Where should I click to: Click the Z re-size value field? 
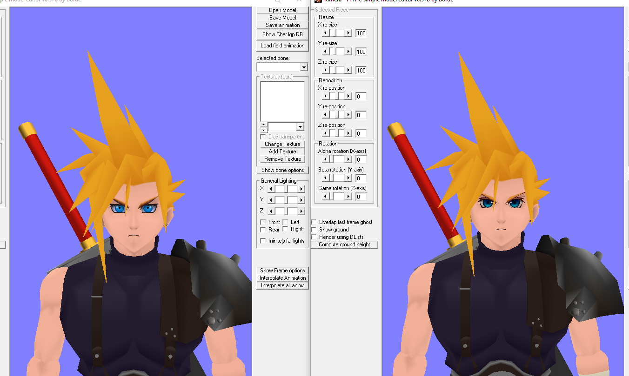[361, 70]
